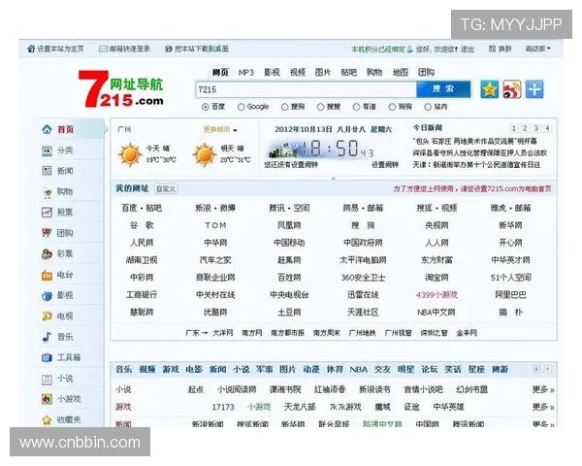Viewport: 582px width, 466px height.
Task: Open the 淘宝网 link
Action: (x=436, y=278)
